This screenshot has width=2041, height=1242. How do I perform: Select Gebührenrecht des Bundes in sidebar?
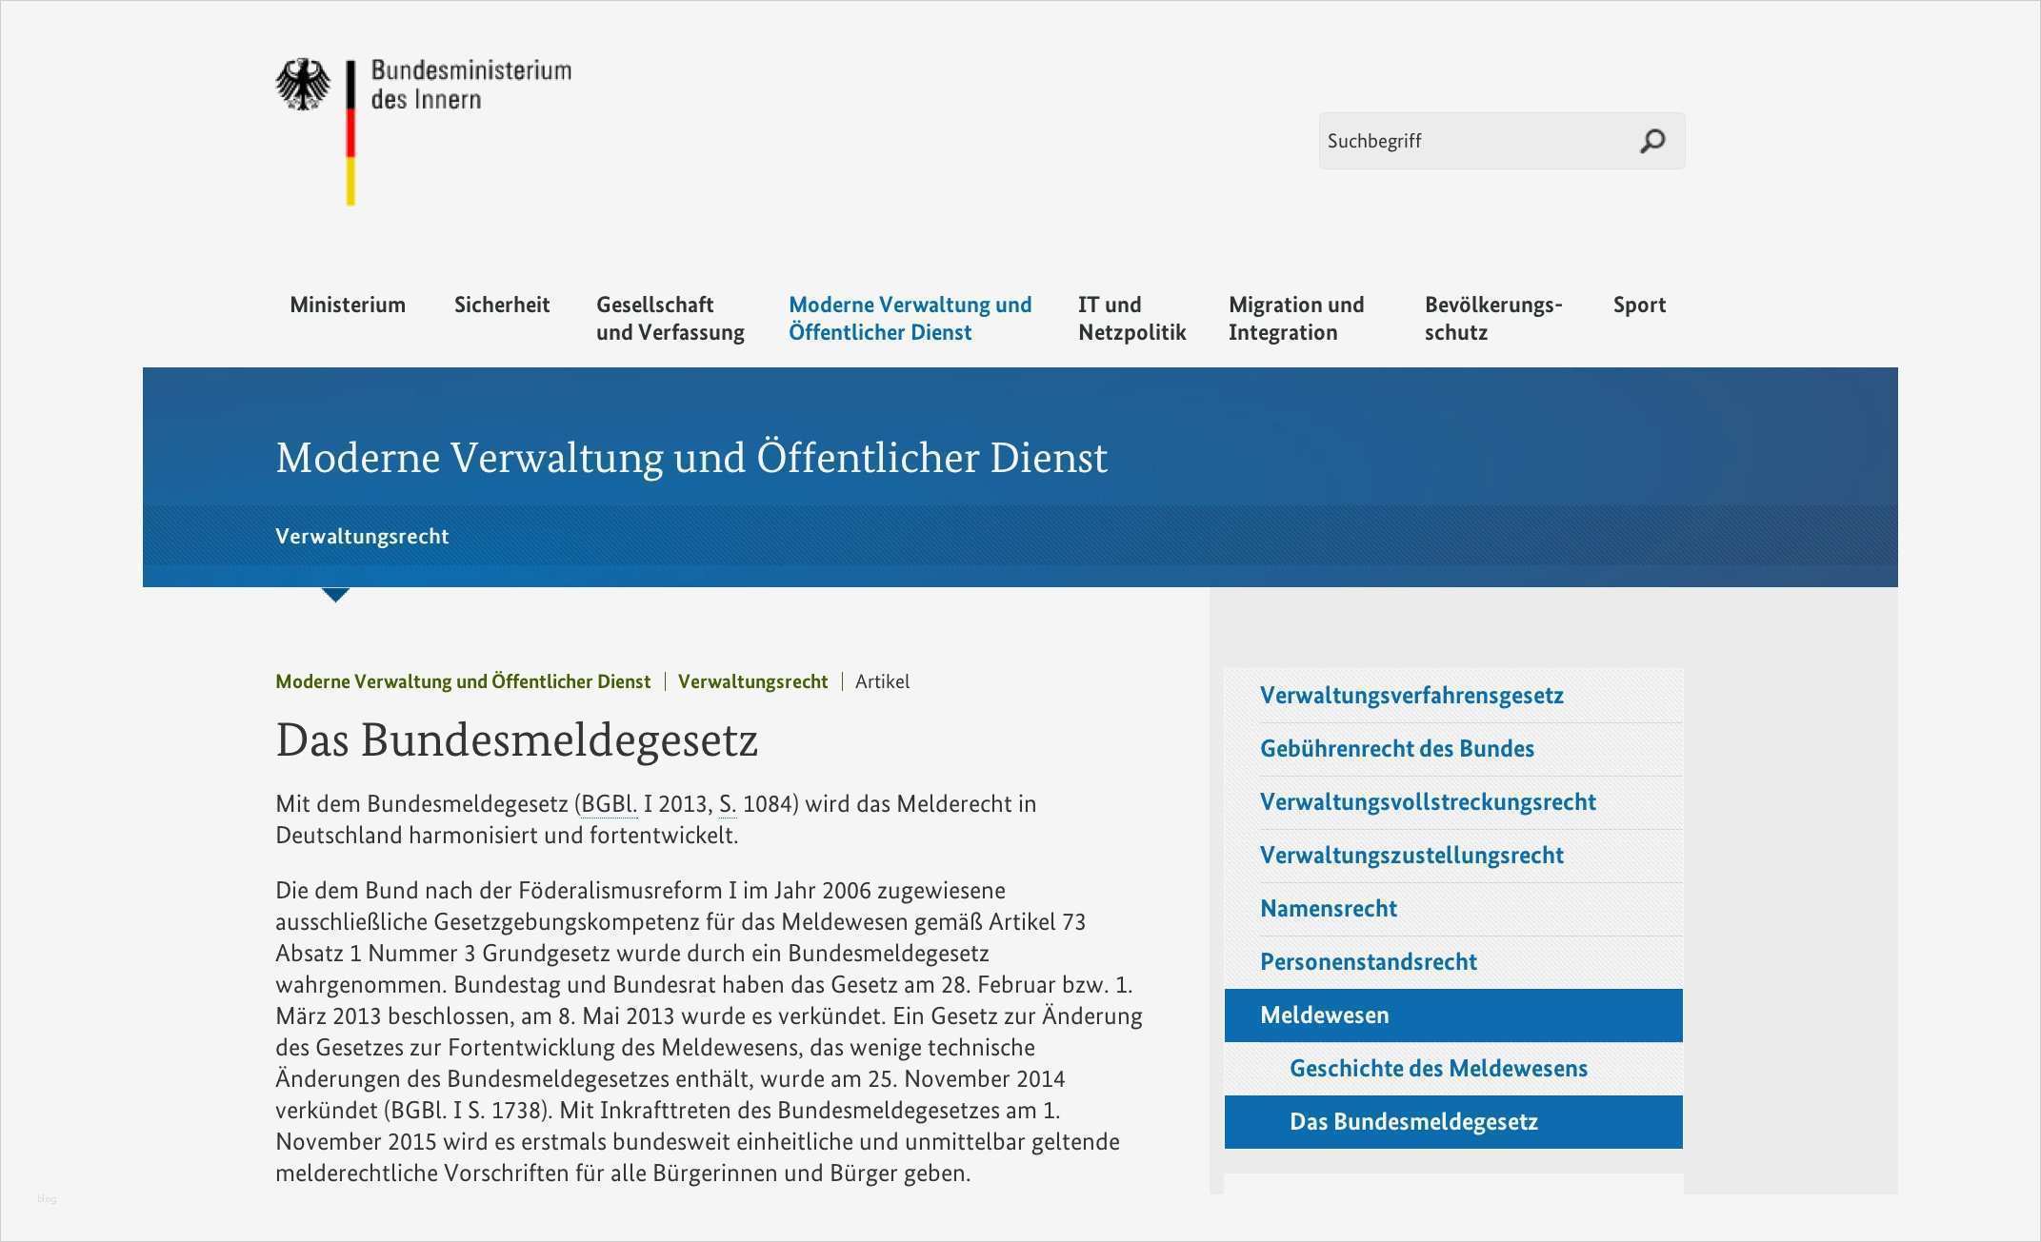1397,749
